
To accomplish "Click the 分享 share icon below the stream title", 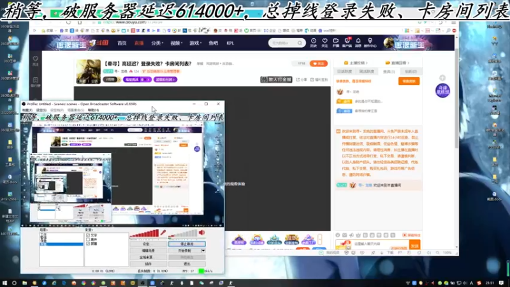I will 301,79.
